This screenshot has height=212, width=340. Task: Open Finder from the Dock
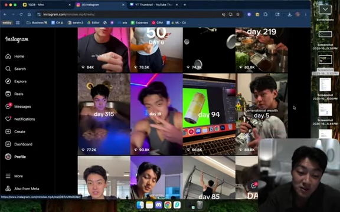pos(140,205)
